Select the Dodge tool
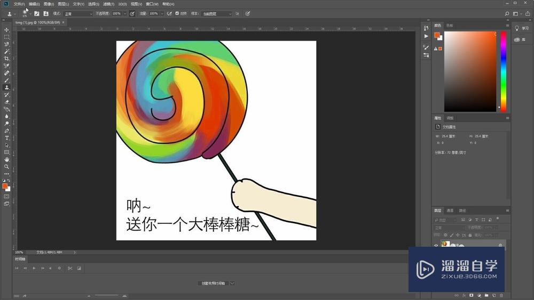The height and width of the screenshot is (300, 534). coord(6,123)
